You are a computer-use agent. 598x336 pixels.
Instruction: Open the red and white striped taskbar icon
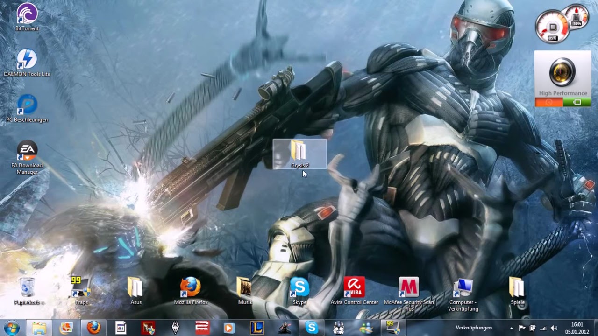click(202, 328)
